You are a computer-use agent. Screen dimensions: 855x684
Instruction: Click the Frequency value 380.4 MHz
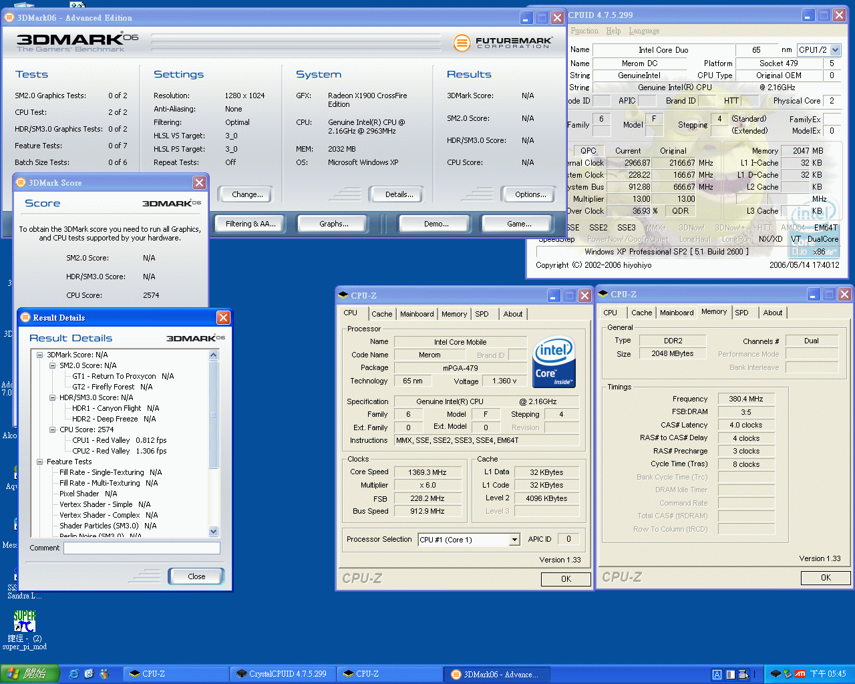click(746, 399)
